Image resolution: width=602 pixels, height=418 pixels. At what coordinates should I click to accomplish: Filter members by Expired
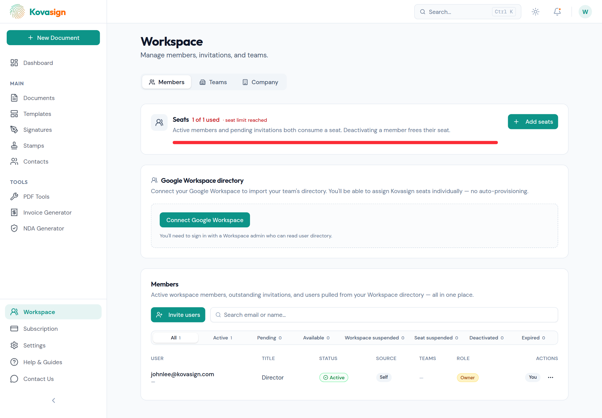533,338
